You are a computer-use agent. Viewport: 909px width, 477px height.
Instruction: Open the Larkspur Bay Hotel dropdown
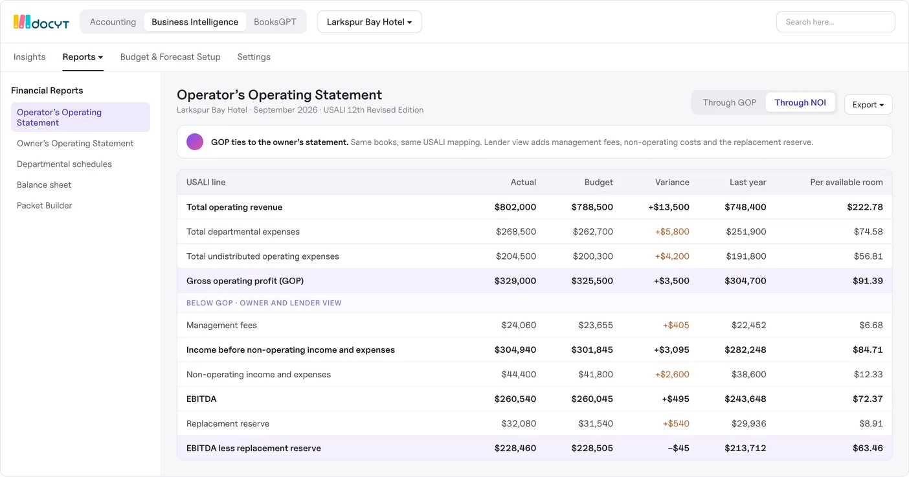tap(370, 22)
